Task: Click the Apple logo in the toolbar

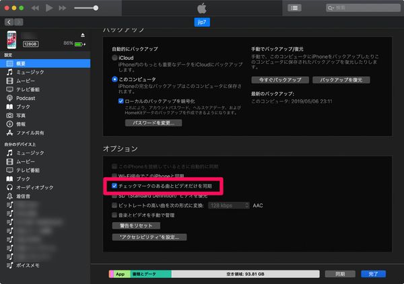Action: pos(202,8)
